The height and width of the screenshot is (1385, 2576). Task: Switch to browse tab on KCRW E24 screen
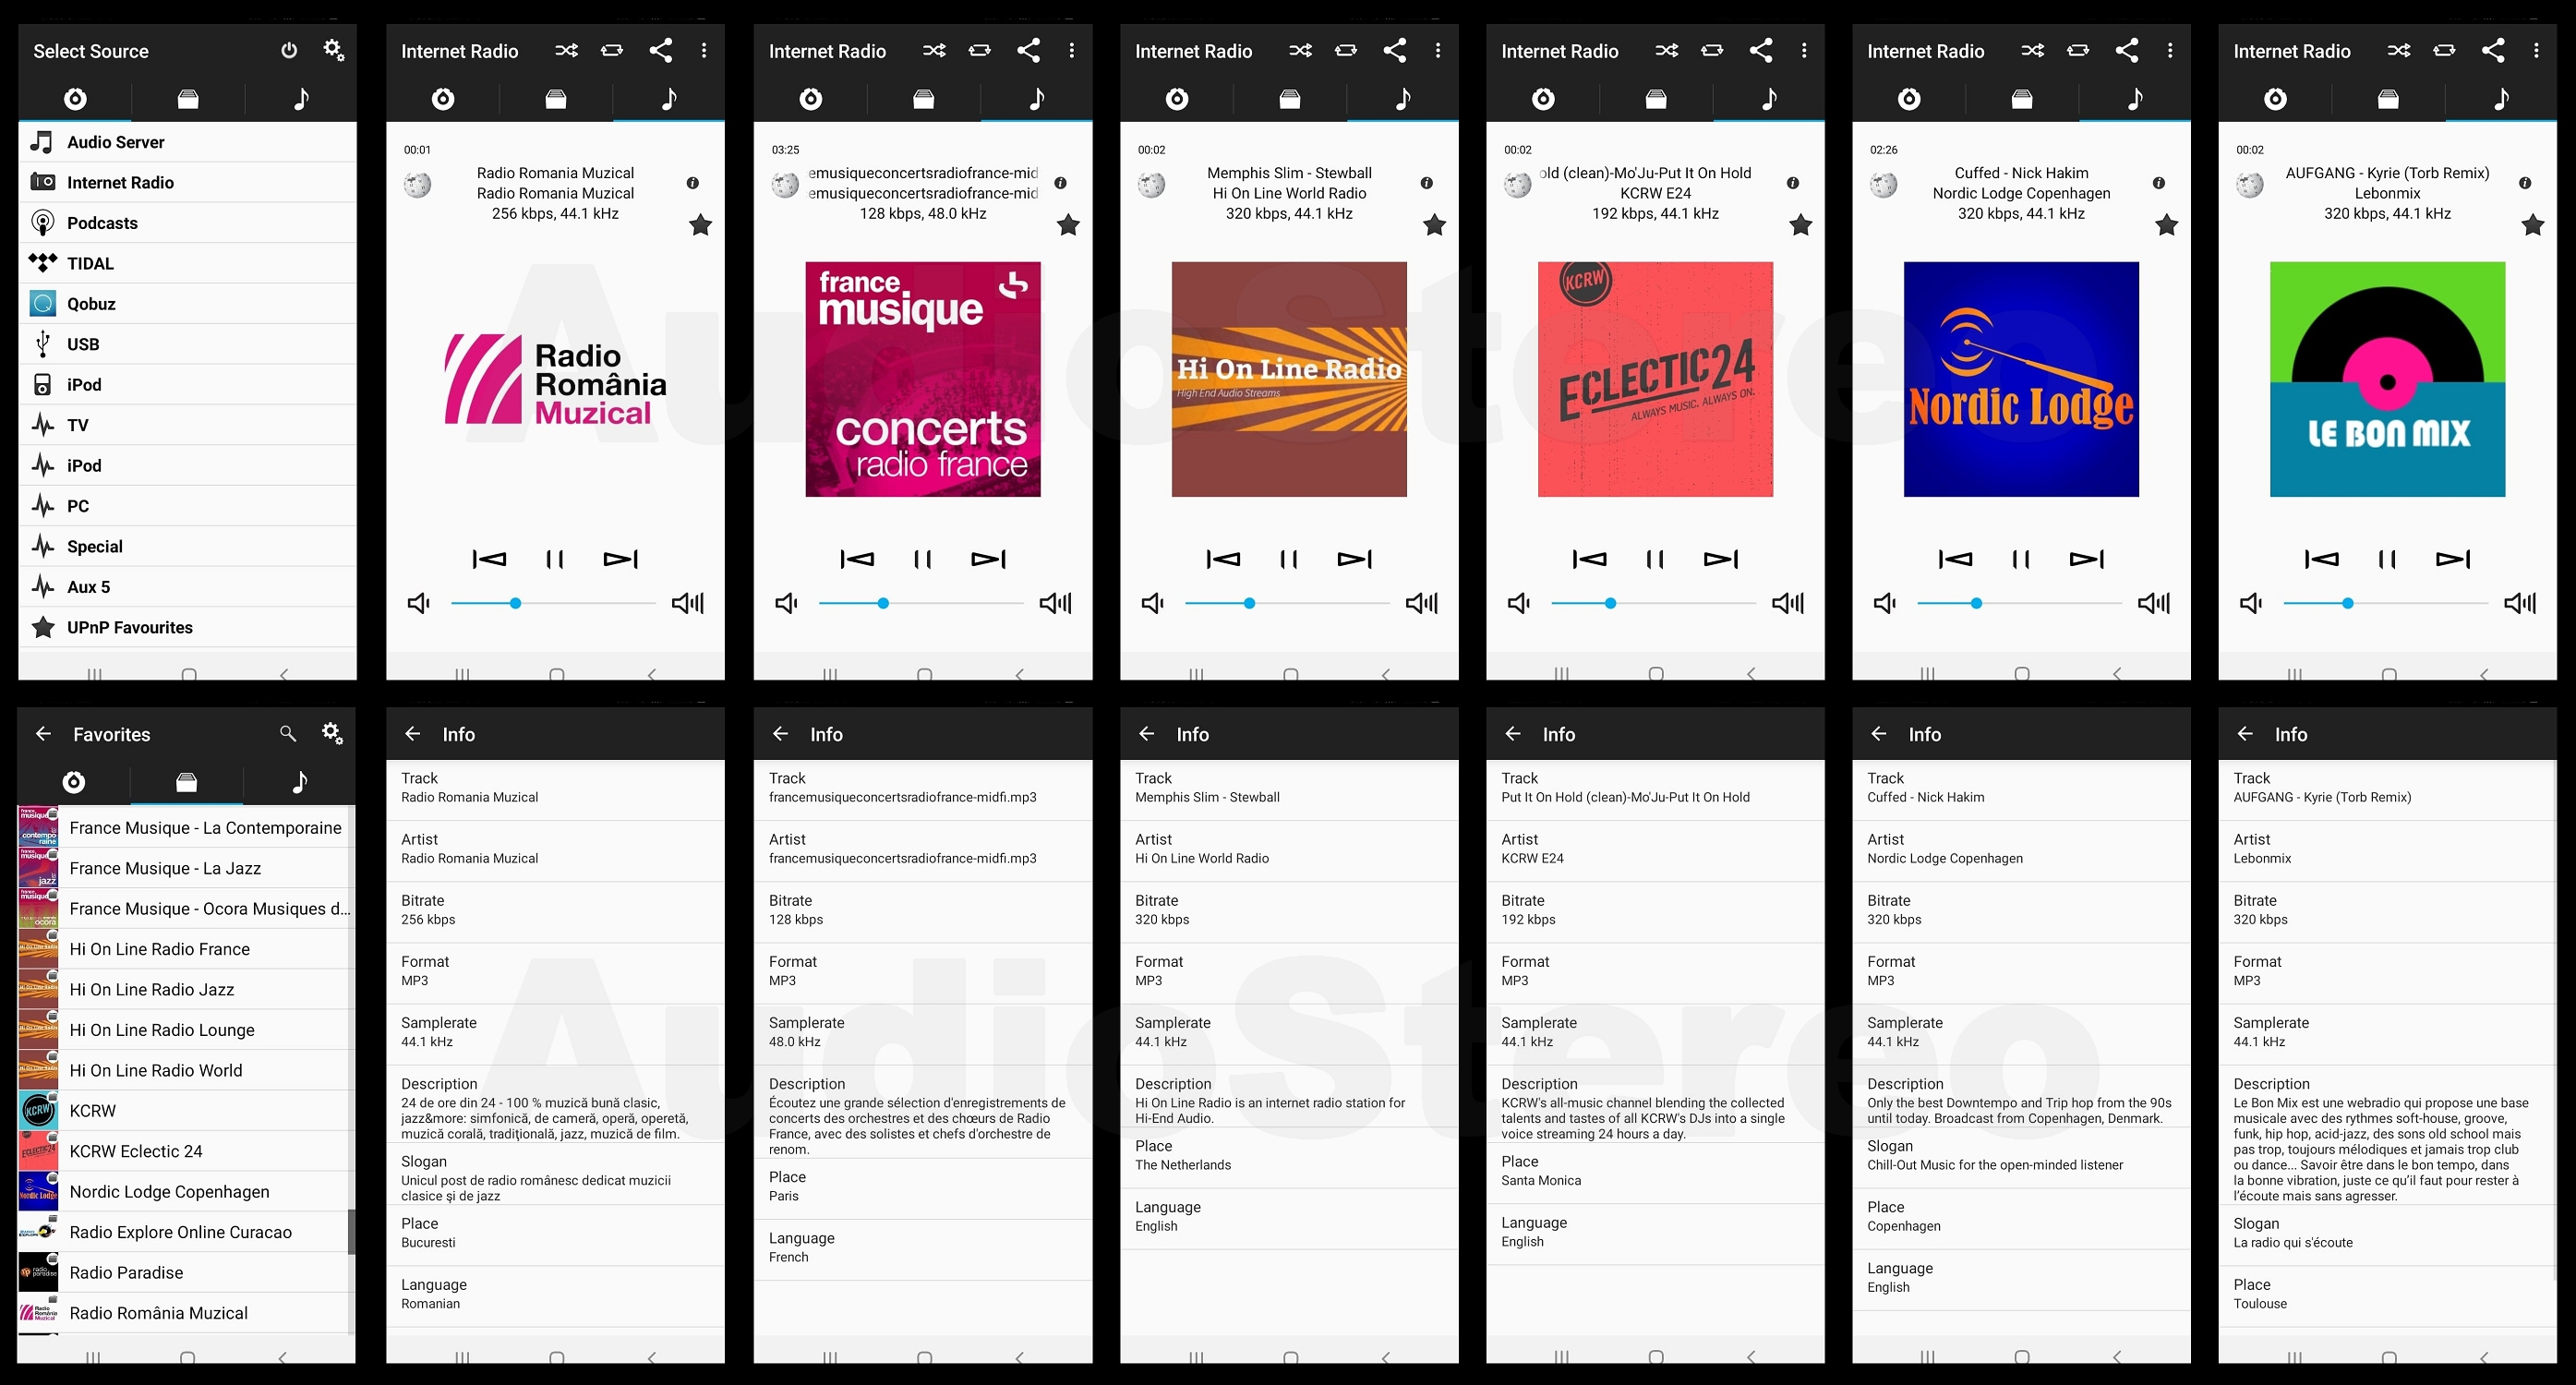(x=1656, y=98)
